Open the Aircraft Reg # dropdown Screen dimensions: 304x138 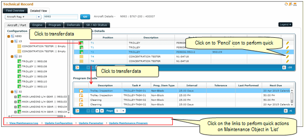point(23,17)
